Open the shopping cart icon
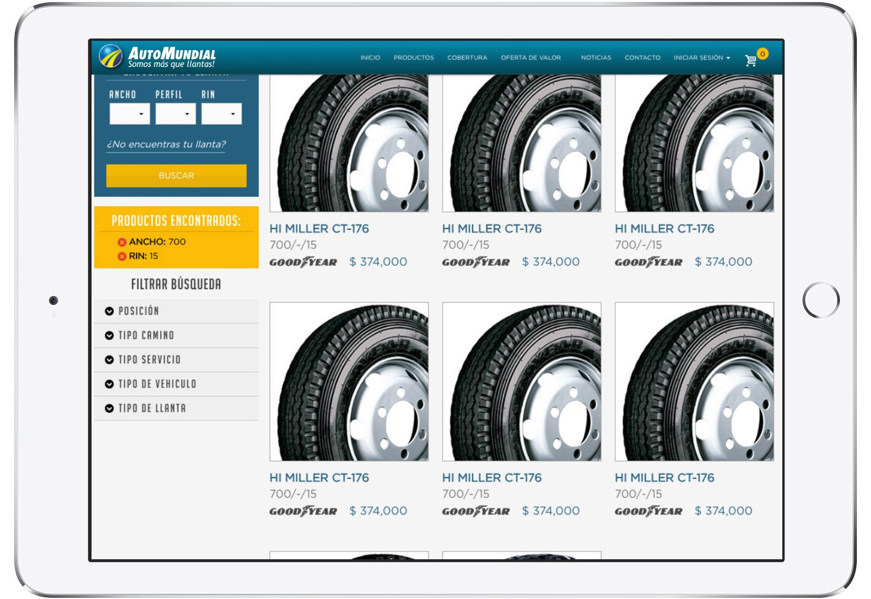The height and width of the screenshot is (599, 871). point(751,60)
